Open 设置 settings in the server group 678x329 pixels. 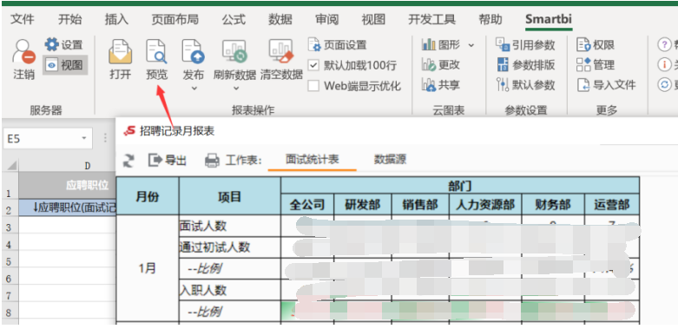[x=63, y=44]
